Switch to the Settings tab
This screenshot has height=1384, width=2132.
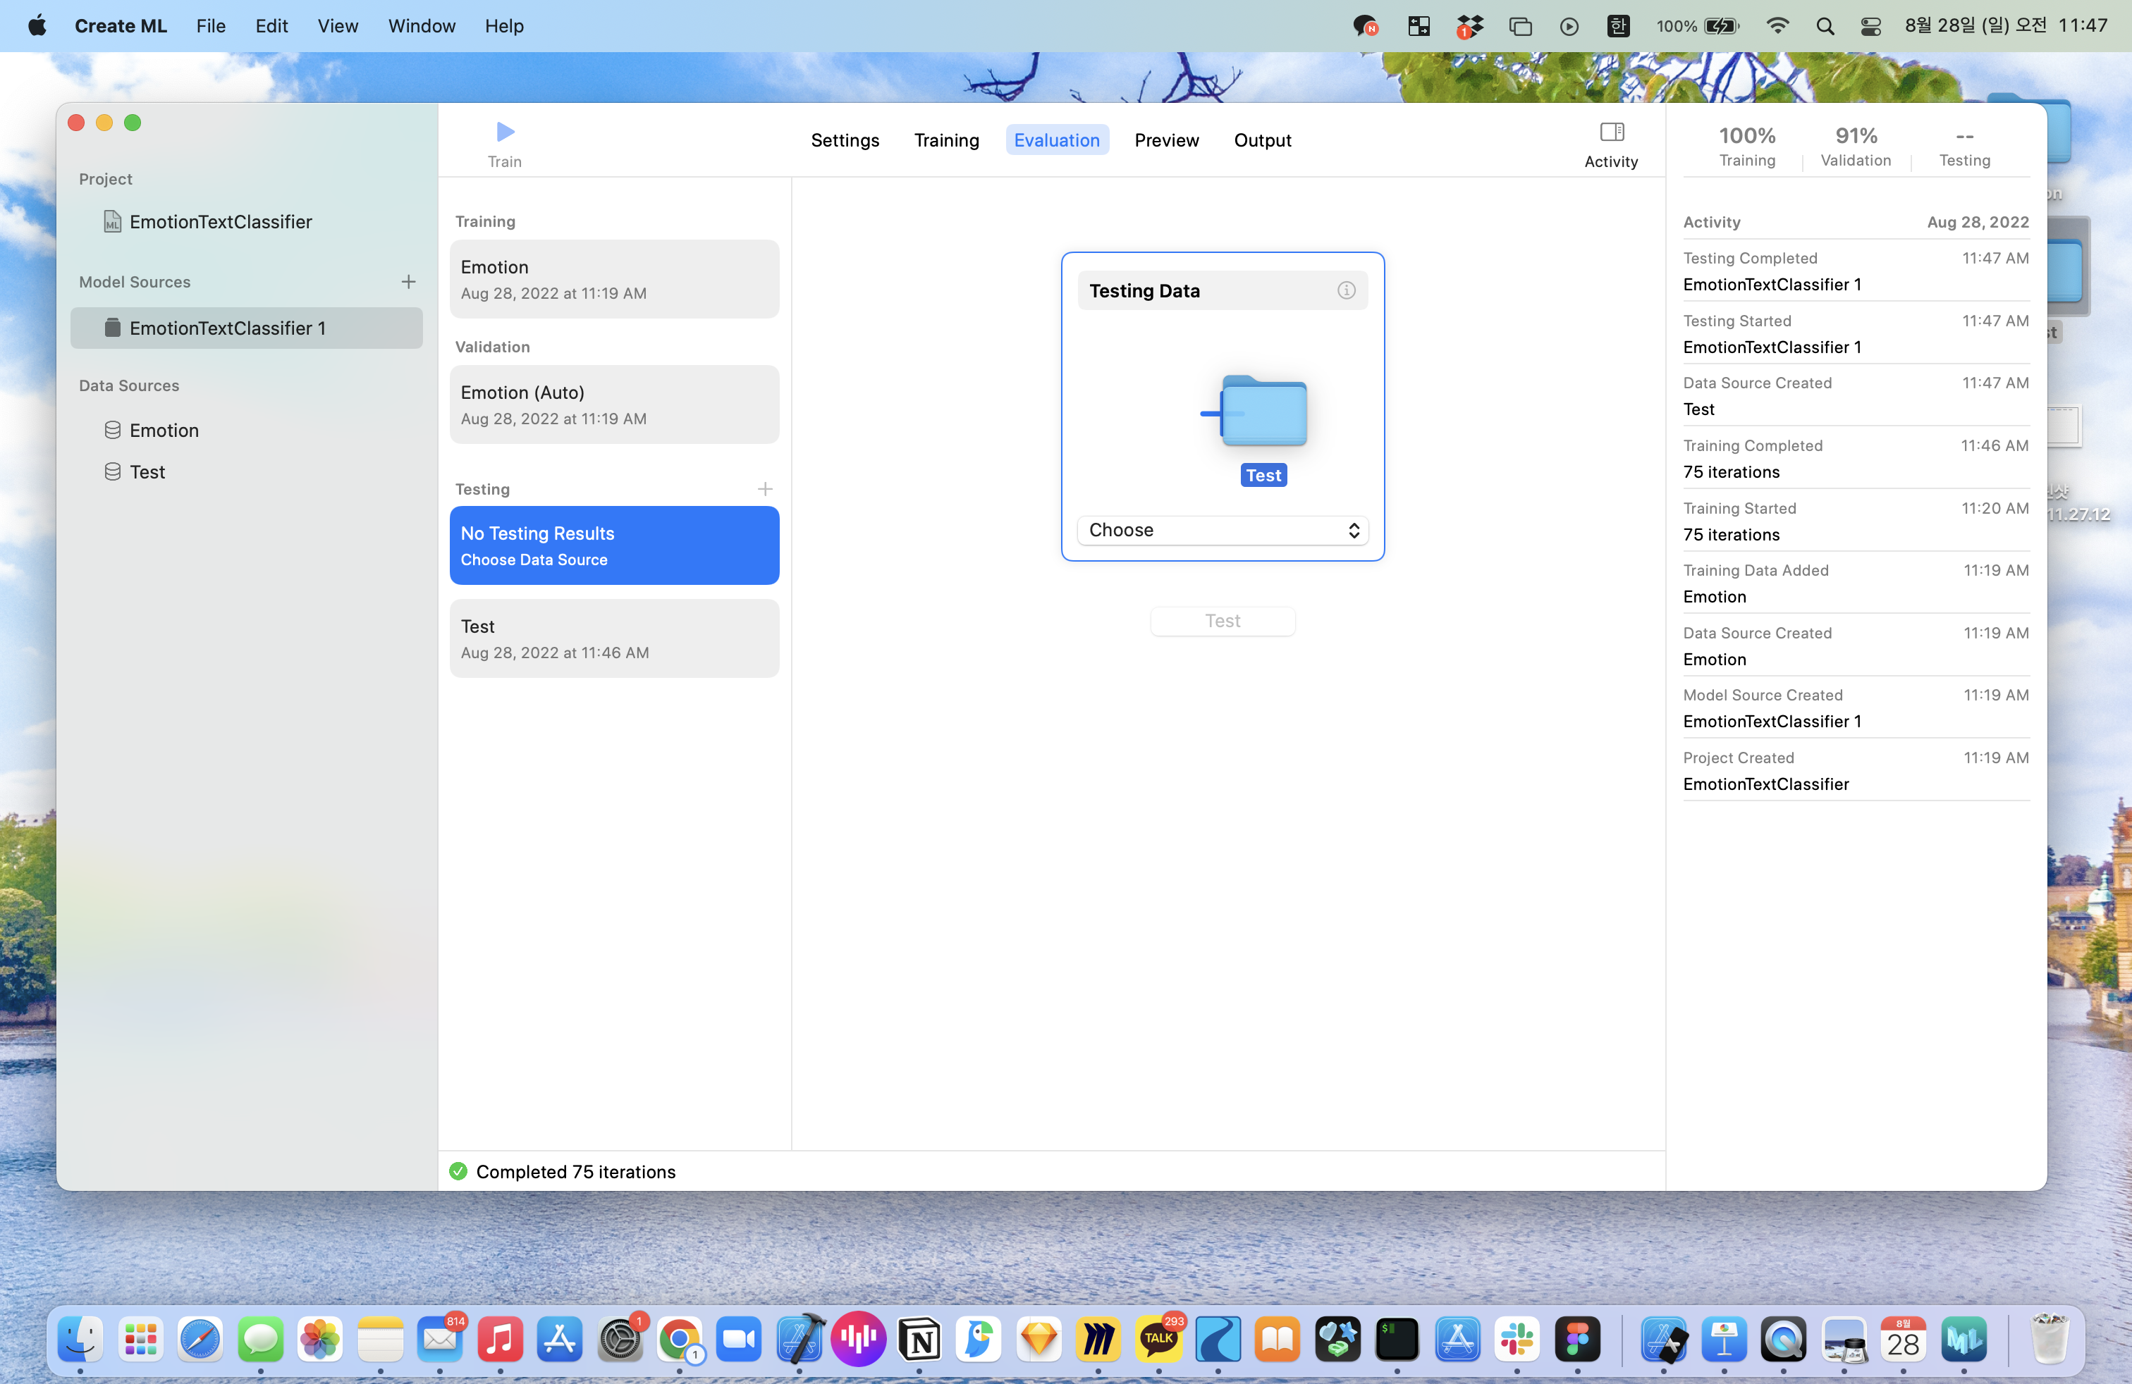click(845, 140)
